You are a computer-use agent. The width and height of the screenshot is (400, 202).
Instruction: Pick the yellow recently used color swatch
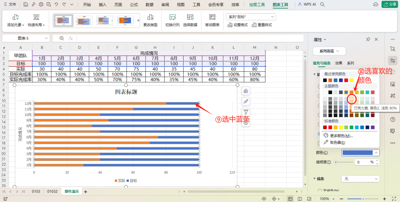point(352,80)
